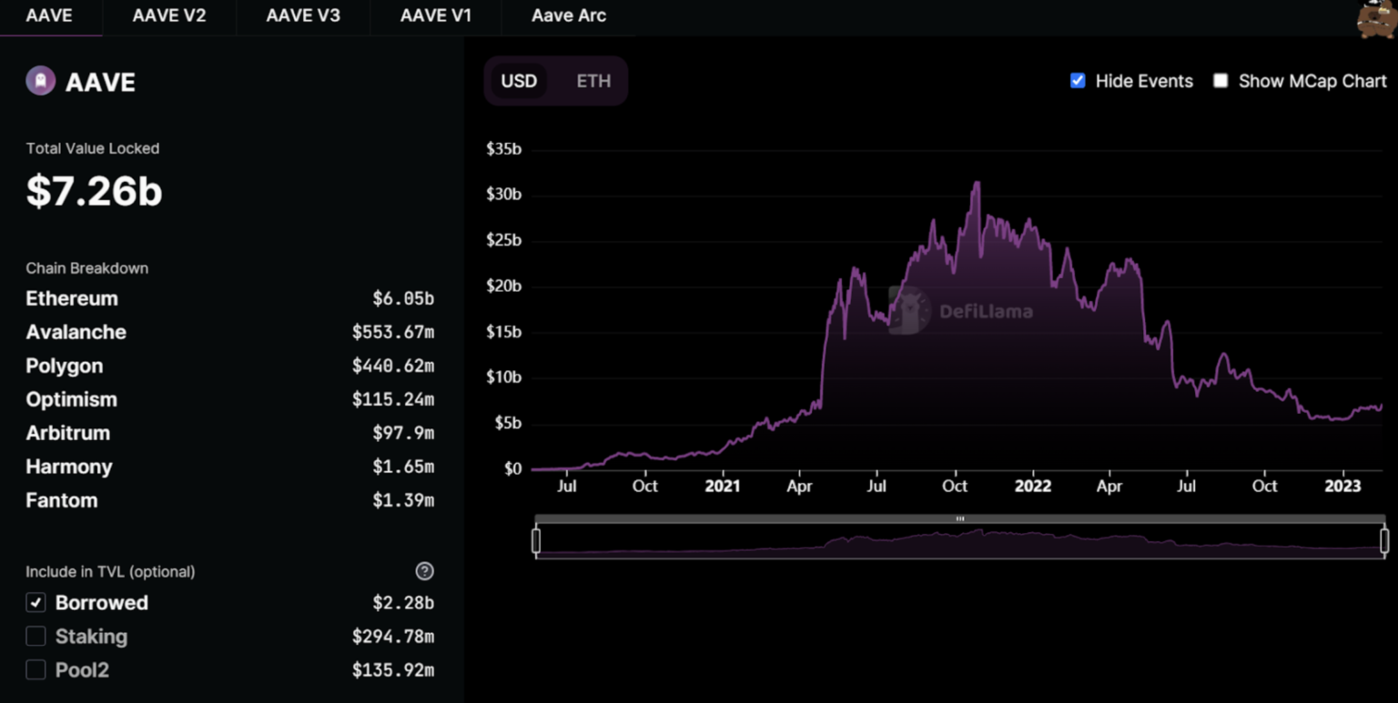Select the AAVE tab
Image resolution: width=1398 pixels, height=703 pixels.
pyautogui.click(x=49, y=16)
